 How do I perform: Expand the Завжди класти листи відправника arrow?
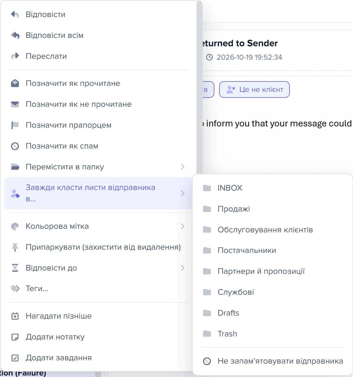pyautogui.click(x=183, y=193)
